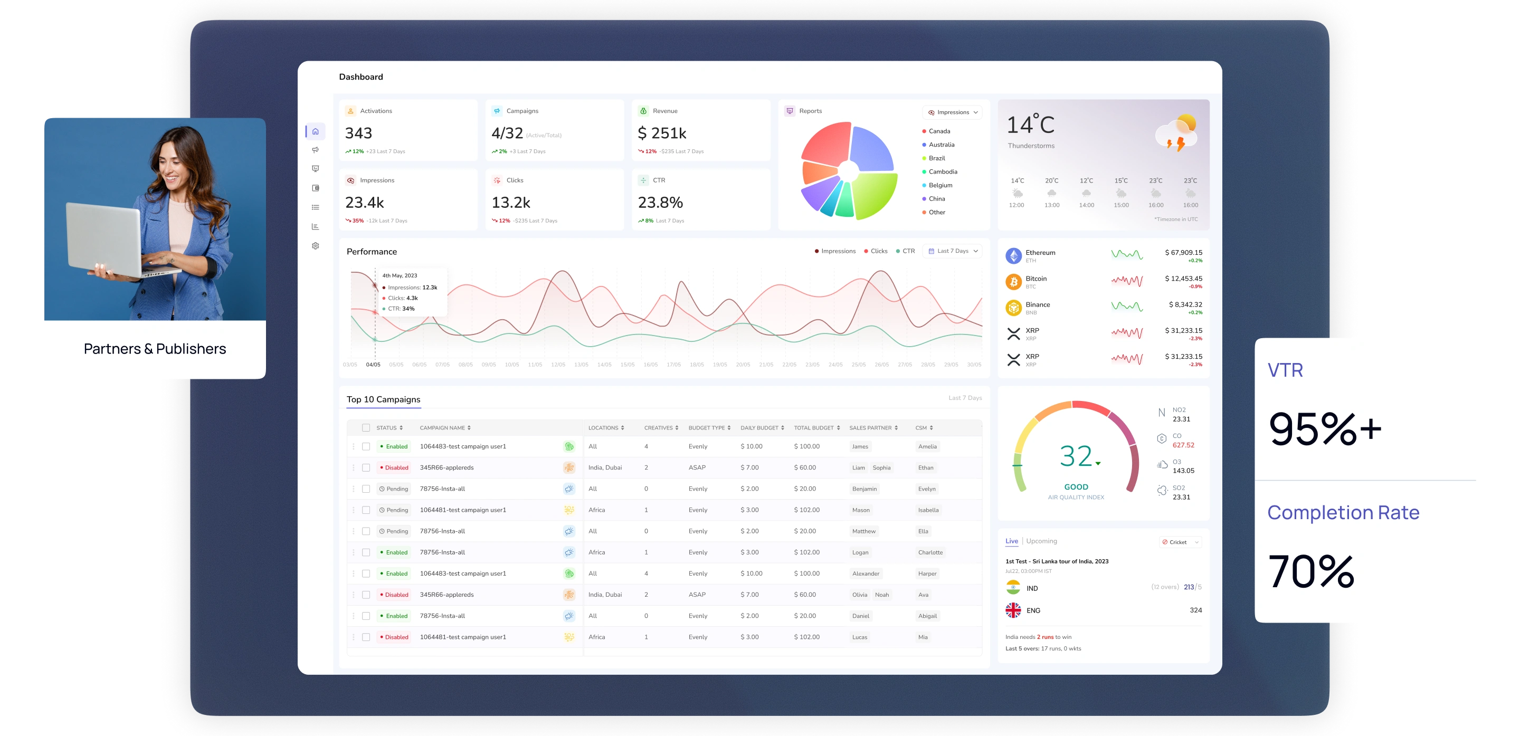Open the Cricket sport dropdown
Screen dimensions: 1520x736
pos(1180,542)
